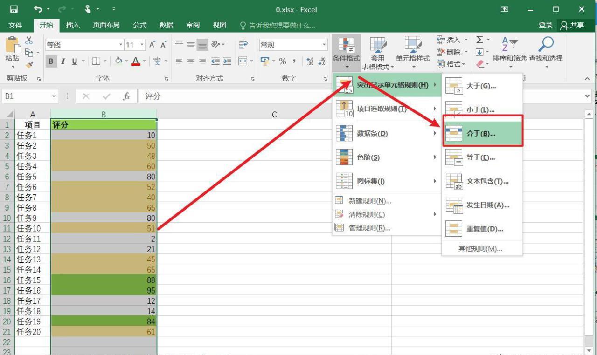Open the font color dropdown arrow

[144, 61]
